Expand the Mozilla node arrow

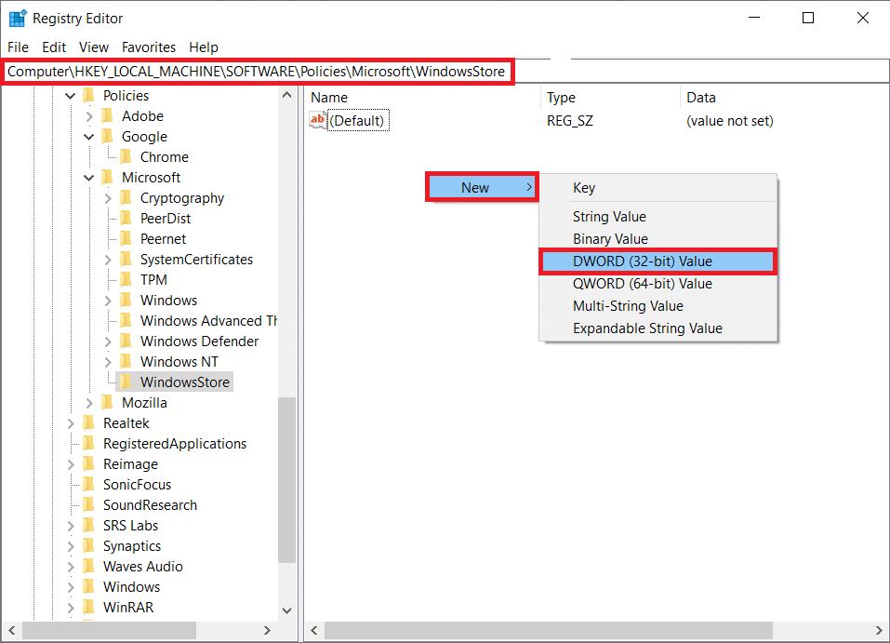(89, 403)
